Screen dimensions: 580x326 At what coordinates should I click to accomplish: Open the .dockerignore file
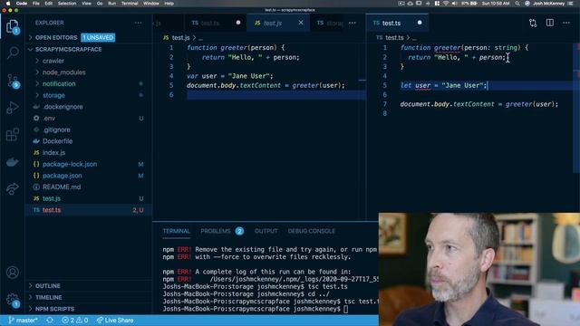(63, 107)
